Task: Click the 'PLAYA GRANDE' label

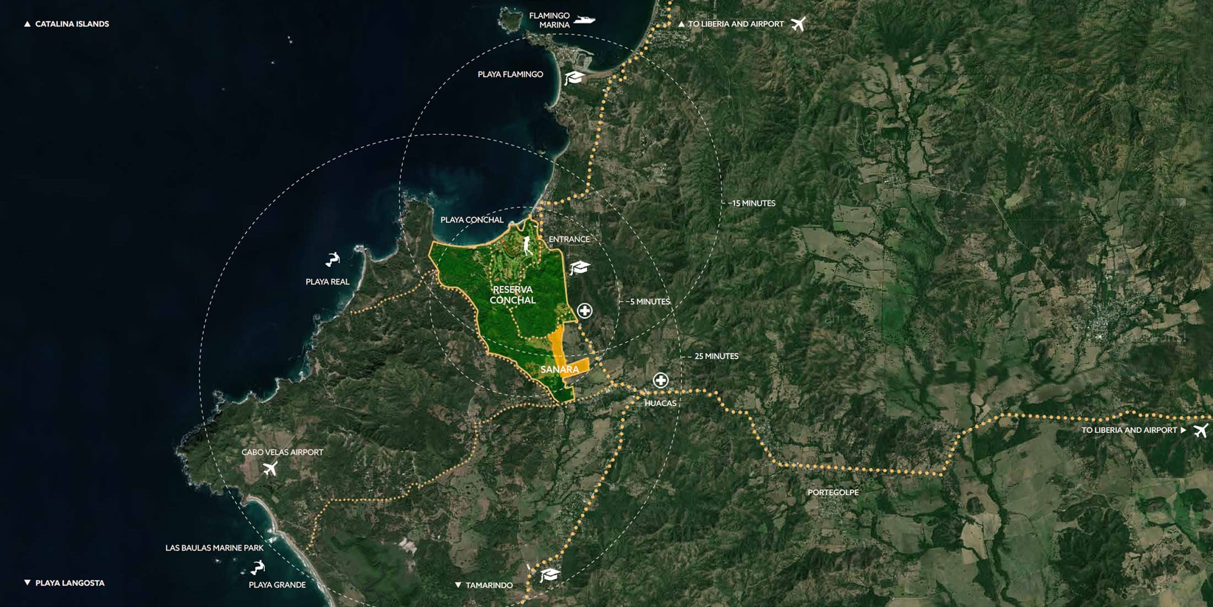Action: pos(277,584)
